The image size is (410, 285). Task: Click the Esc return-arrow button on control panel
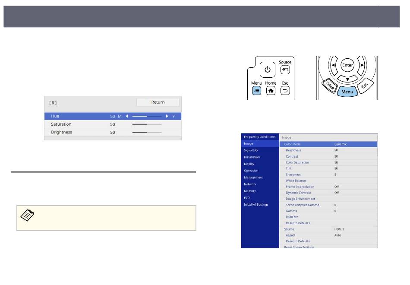pos(285,91)
